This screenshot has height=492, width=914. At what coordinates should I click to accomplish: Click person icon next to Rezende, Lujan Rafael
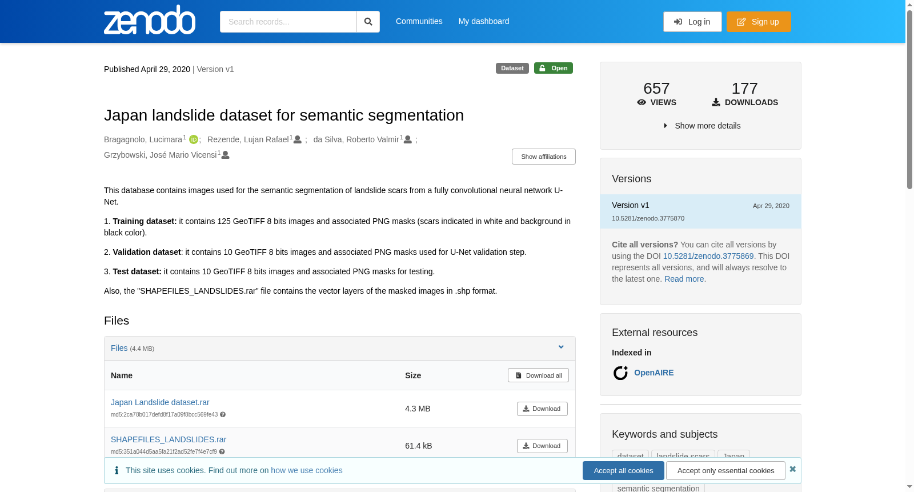[298, 139]
